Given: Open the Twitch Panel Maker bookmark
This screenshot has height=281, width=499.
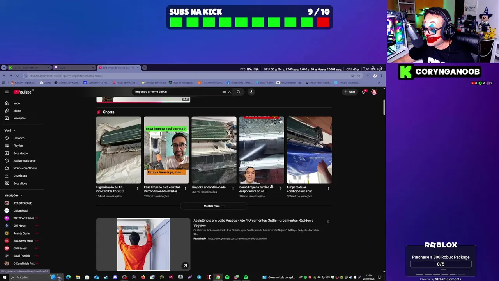Looking at the screenshot, I should click(318, 83).
